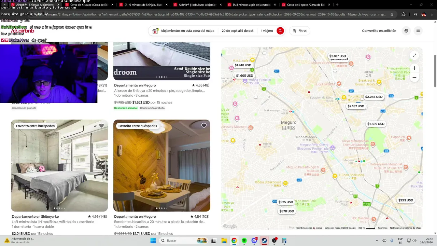Image resolution: width=437 pixels, height=246 pixels.
Task: Change the 1 viajero guest count
Action: click(x=267, y=31)
